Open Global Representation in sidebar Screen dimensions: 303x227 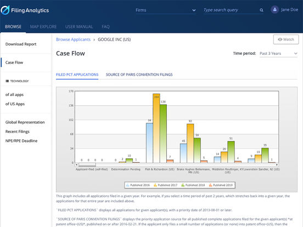tap(25, 122)
